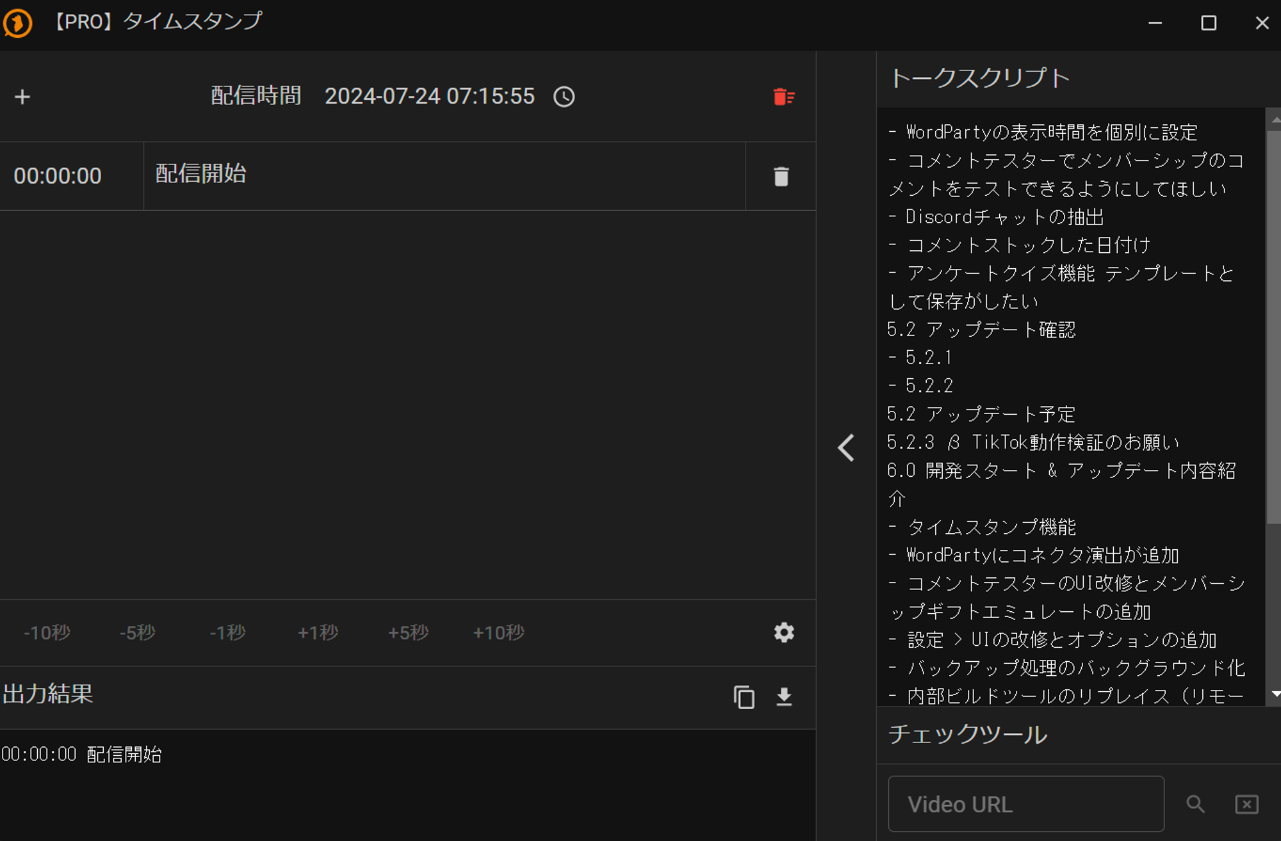Delete the 配信開始 timestamp row
This screenshot has width=1281, height=841.
[781, 177]
